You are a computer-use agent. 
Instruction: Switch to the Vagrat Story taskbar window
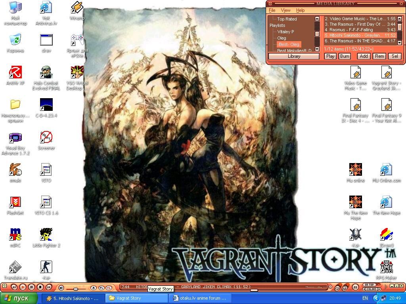[x=137, y=298]
